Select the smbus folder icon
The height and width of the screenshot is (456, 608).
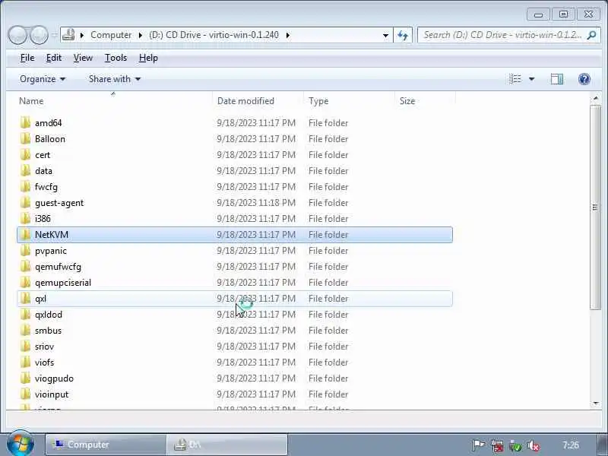click(x=25, y=331)
